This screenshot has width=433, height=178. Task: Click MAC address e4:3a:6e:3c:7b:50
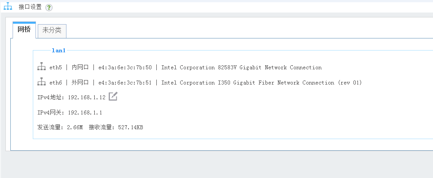pos(125,68)
